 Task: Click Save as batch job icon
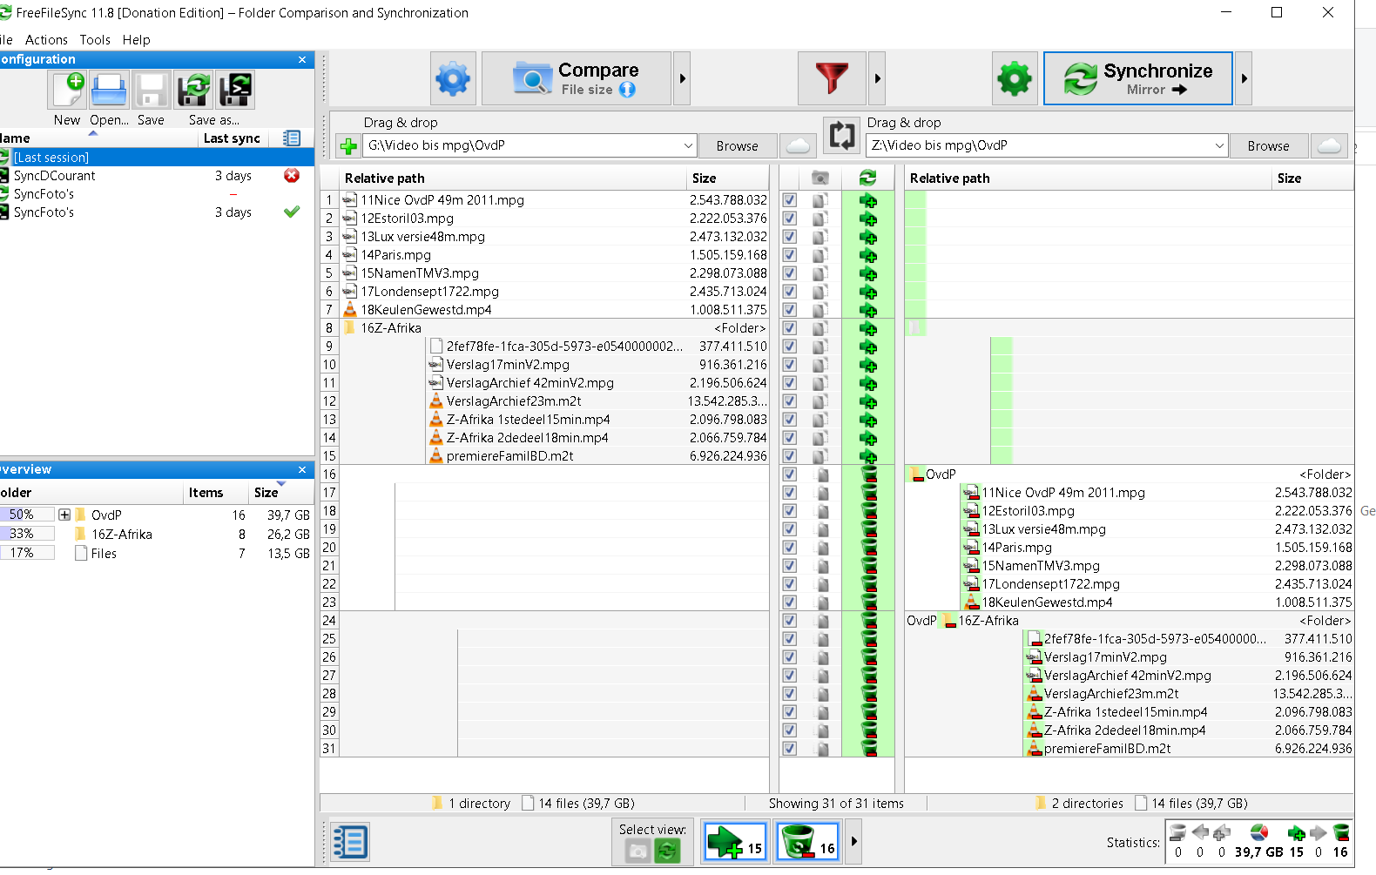pos(235,91)
